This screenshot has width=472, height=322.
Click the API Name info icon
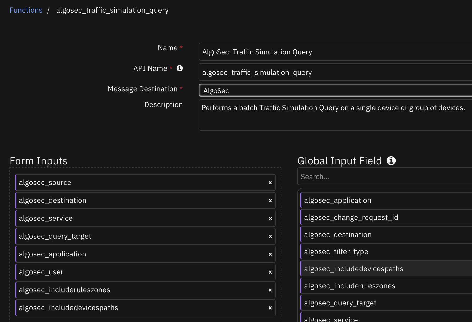tap(180, 68)
